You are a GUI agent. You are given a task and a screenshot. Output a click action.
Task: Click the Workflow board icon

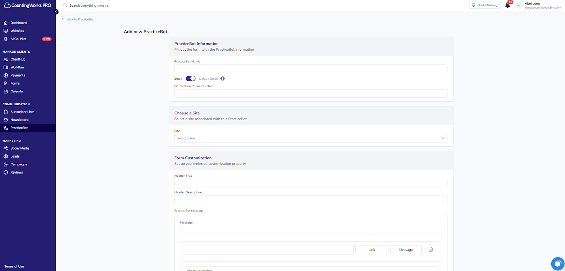click(x=6, y=67)
